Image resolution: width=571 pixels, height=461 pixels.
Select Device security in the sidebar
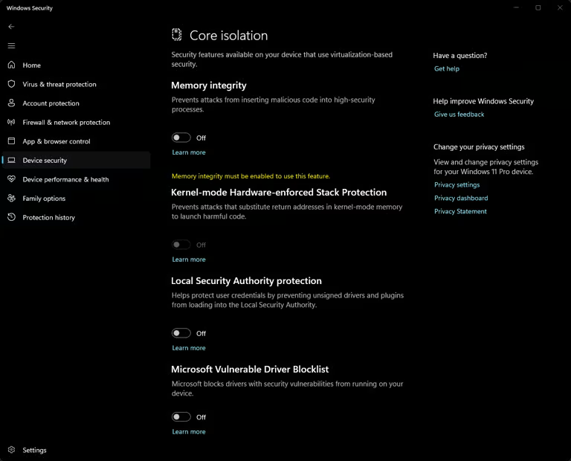tap(45, 161)
